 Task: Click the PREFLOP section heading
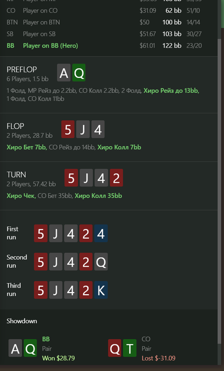[x=22, y=69]
